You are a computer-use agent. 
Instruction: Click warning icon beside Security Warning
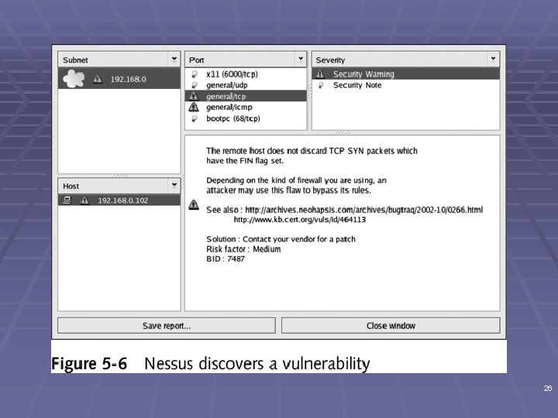coord(320,74)
